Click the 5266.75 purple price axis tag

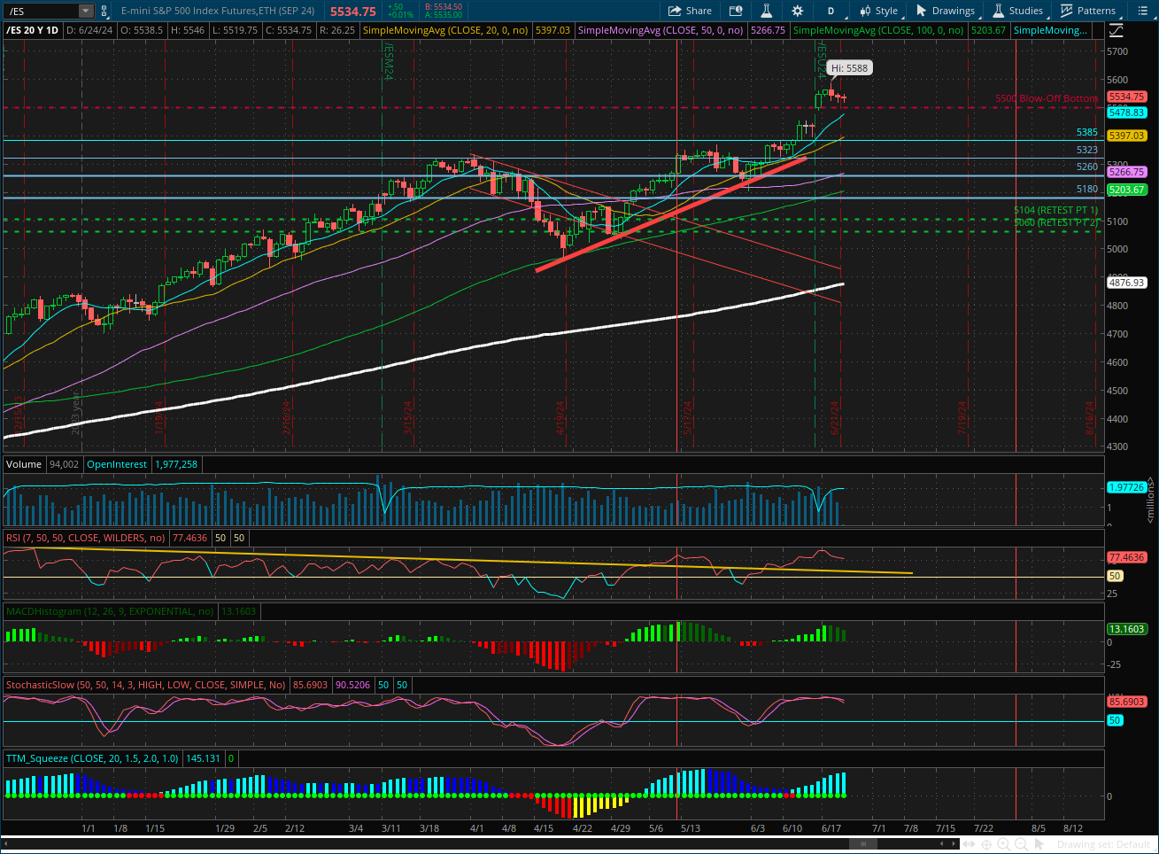point(1127,172)
